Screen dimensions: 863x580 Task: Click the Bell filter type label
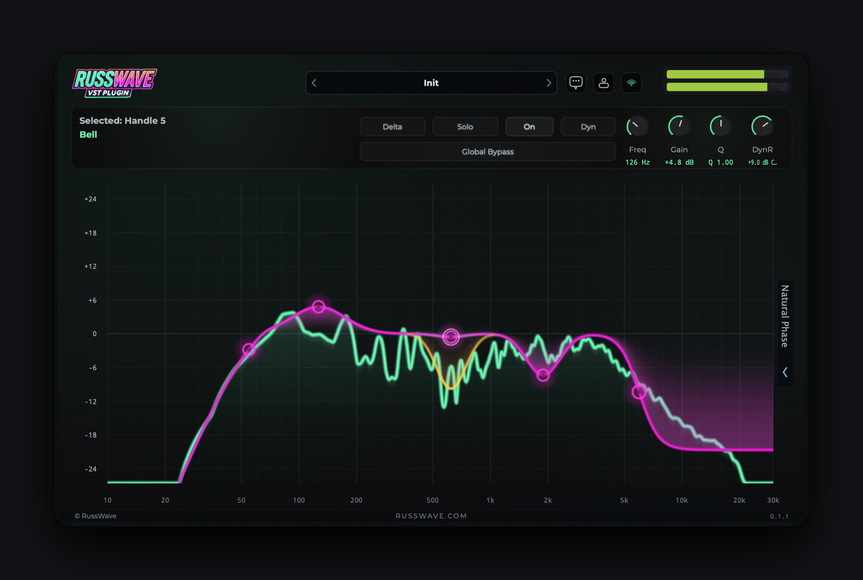[88, 134]
